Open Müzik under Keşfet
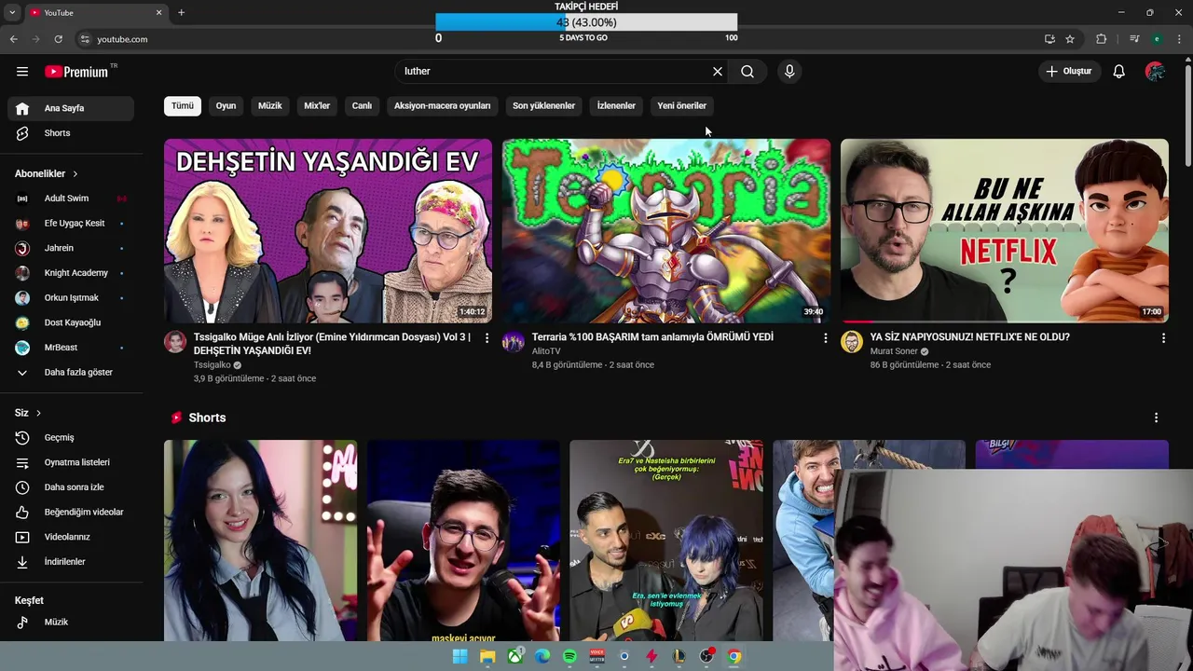Image resolution: width=1193 pixels, height=671 pixels. (71, 623)
